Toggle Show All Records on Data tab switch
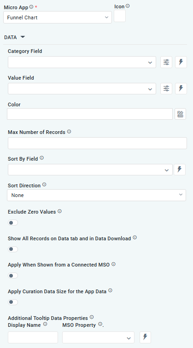The width and height of the screenshot is (193, 348). [13, 249]
